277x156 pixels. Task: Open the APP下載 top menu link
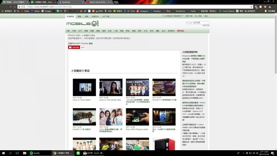point(106,17)
